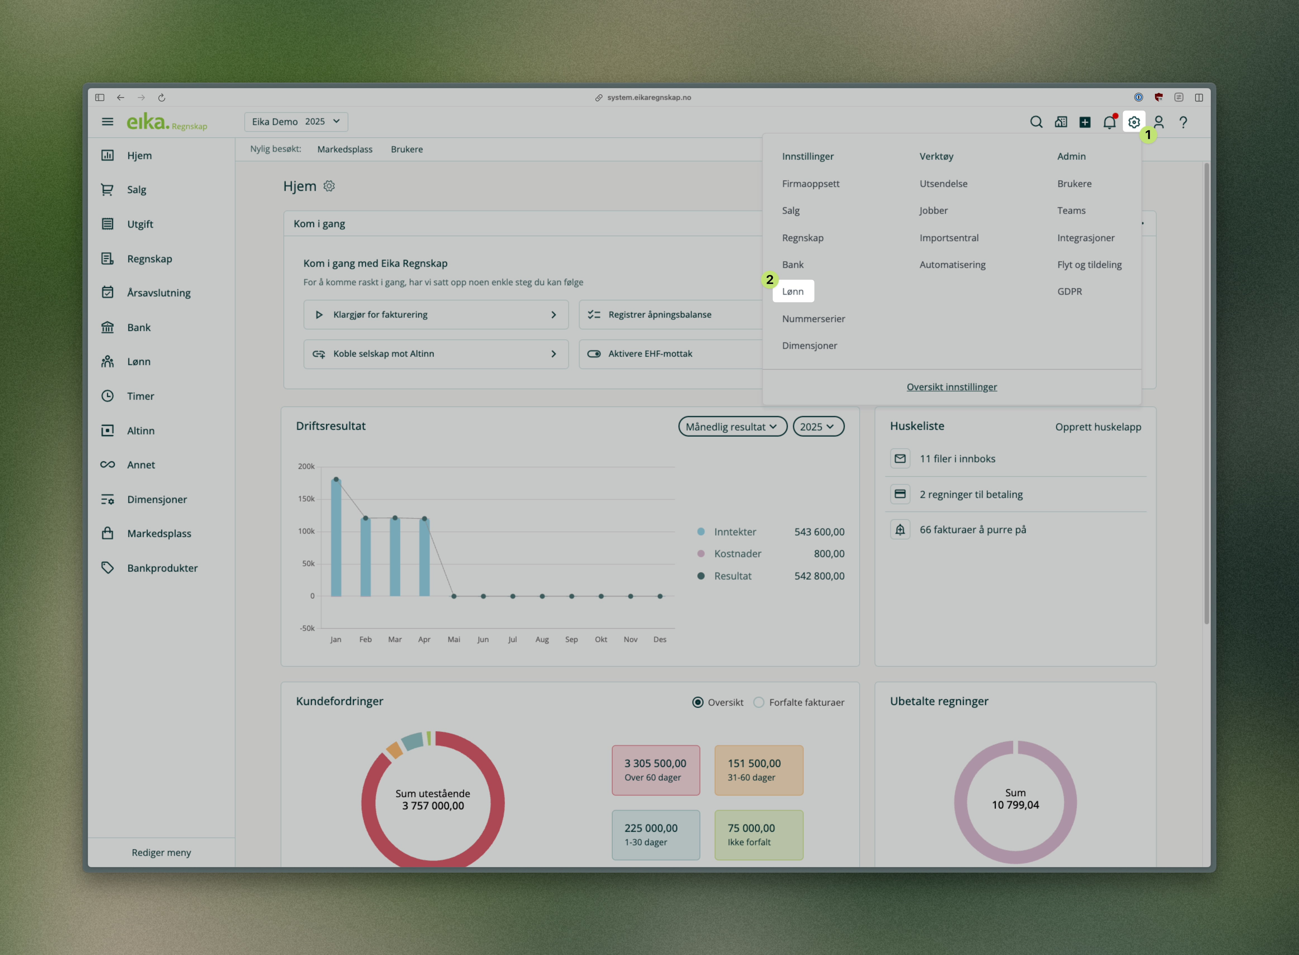This screenshot has width=1299, height=955.
Task: Click the red Over 60 dager box
Action: coord(655,769)
